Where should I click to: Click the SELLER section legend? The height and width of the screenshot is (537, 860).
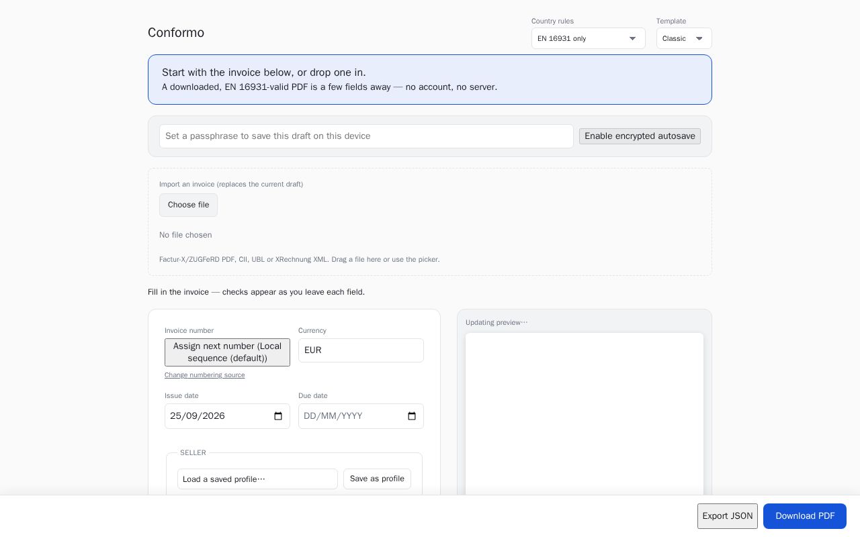coord(193,453)
